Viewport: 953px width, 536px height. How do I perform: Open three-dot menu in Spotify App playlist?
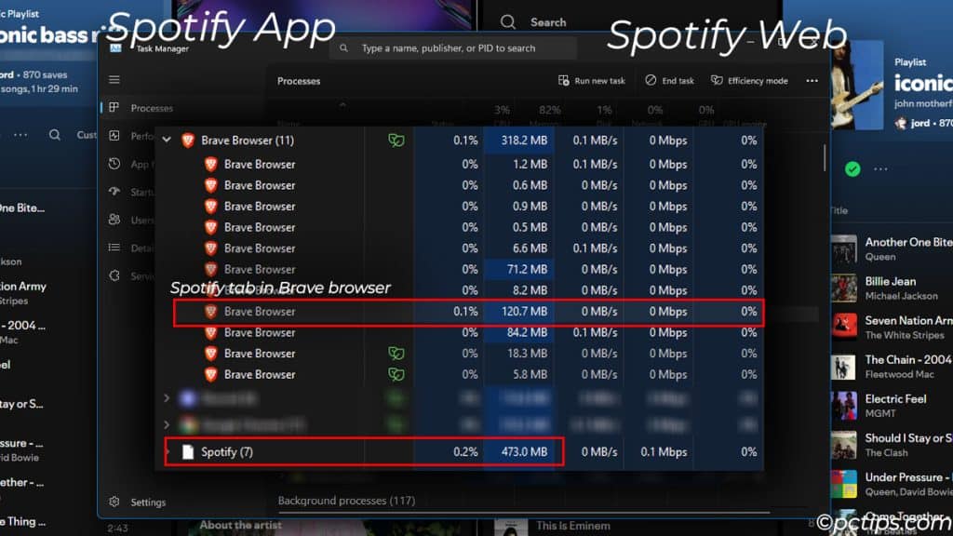pyautogui.click(x=20, y=134)
